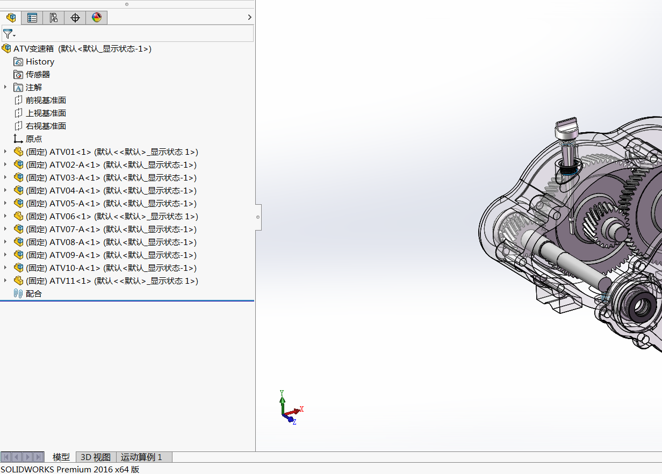The width and height of the screenshot is (662, 474).
Task: Open the ConfigurationManager tab icon
Action: pyautogui.click(x=54, y=18)
